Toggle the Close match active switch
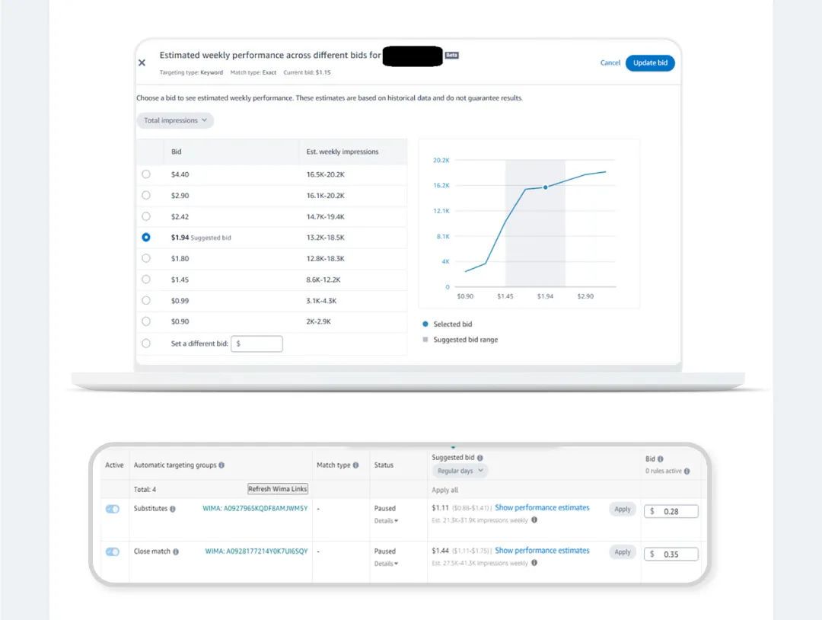The image size is (822, 620). [x=113, y=551]
